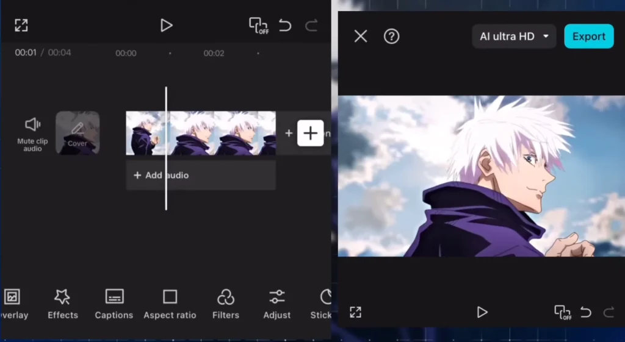Open the Effects tool

(x=63, y=304)
